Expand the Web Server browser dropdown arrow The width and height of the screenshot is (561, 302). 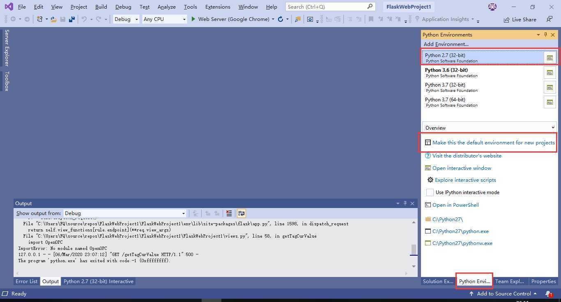click(273, 19)
